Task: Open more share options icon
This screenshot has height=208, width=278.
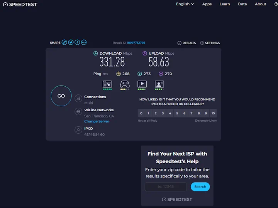Action: 84,42
